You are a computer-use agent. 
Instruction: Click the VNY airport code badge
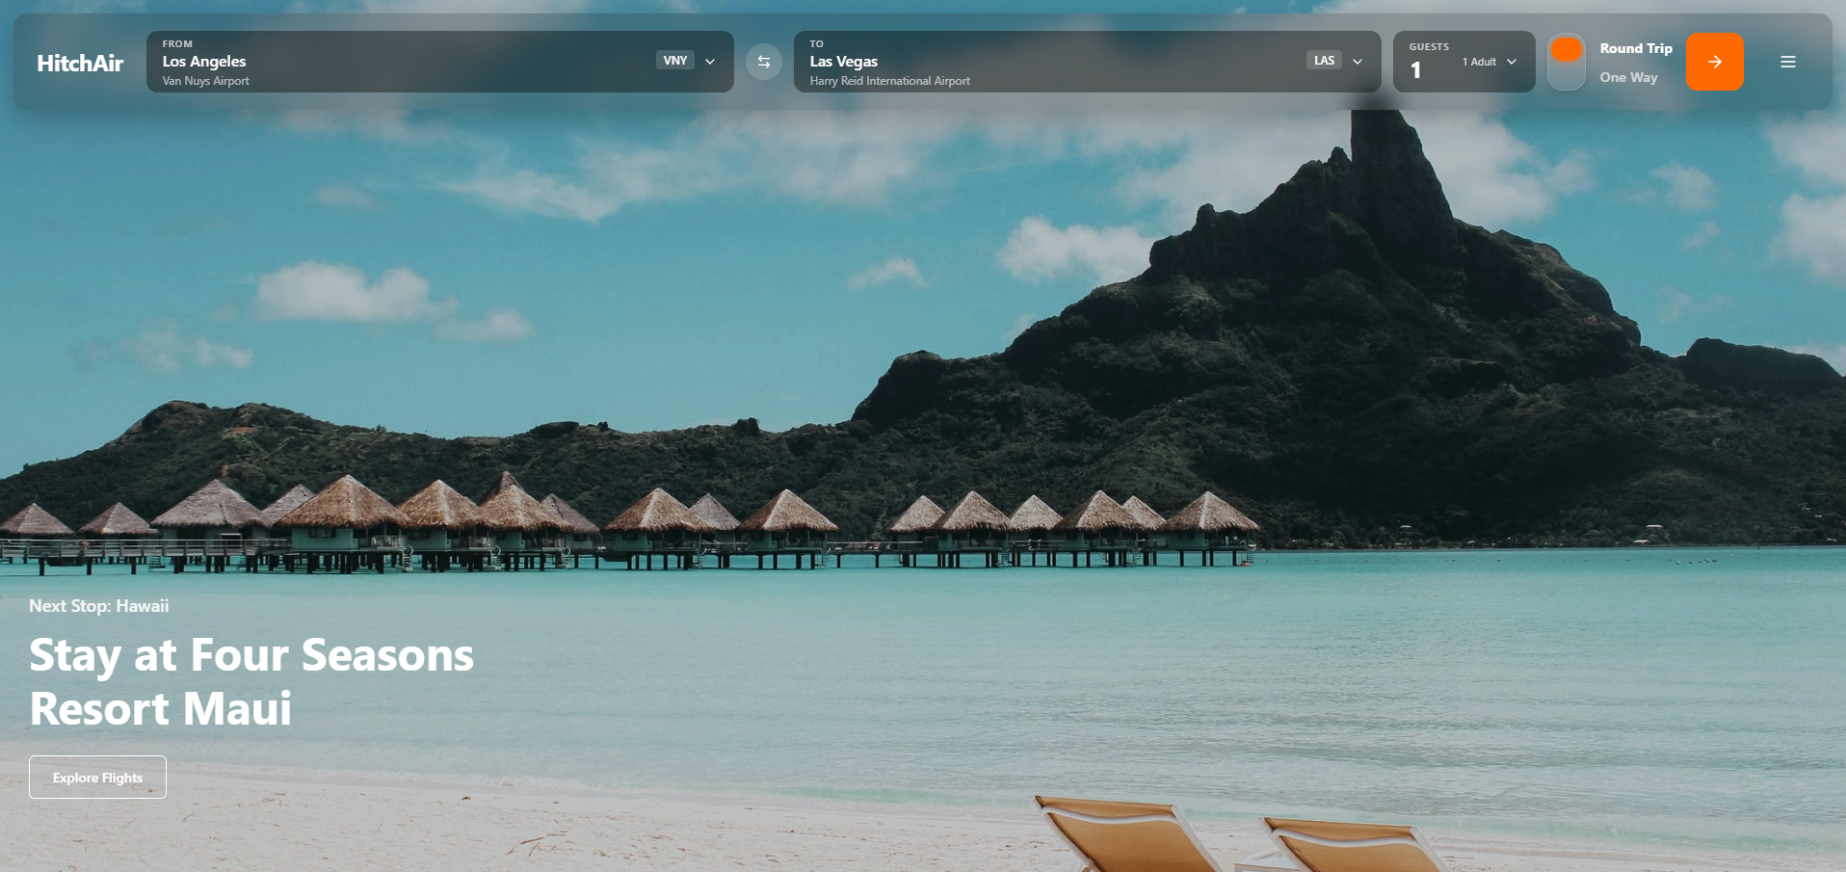click(675, 60)
